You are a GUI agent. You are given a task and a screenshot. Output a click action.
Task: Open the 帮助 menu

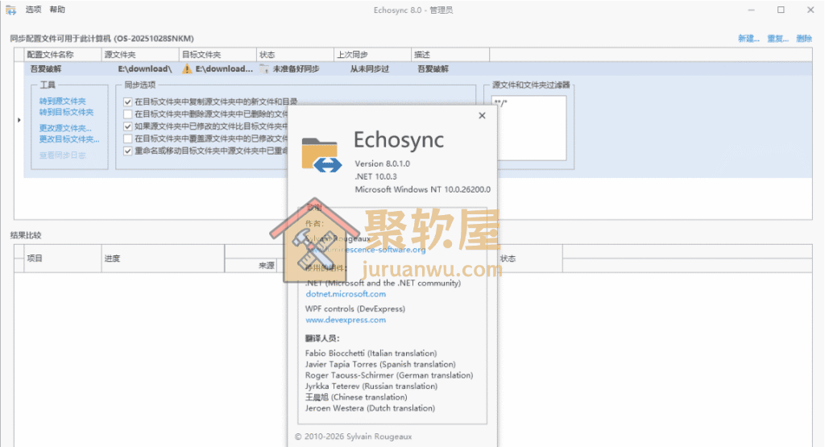pos(57,10)
